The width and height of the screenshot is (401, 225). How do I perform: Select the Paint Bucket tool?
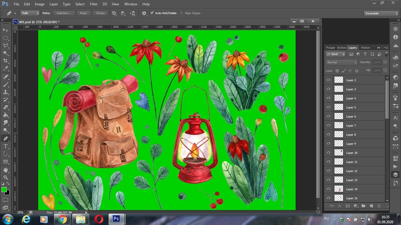pos(6,115)
